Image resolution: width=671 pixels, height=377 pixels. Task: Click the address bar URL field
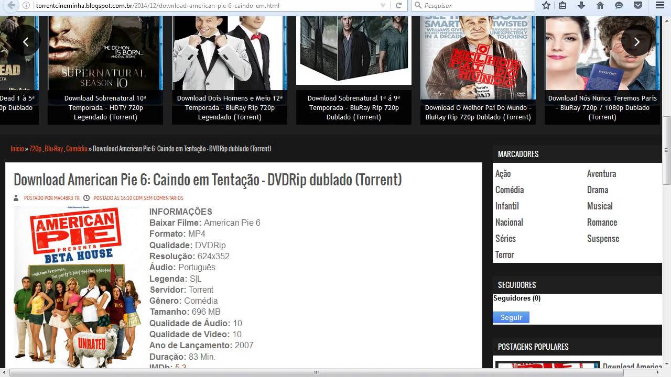[204, 5]
